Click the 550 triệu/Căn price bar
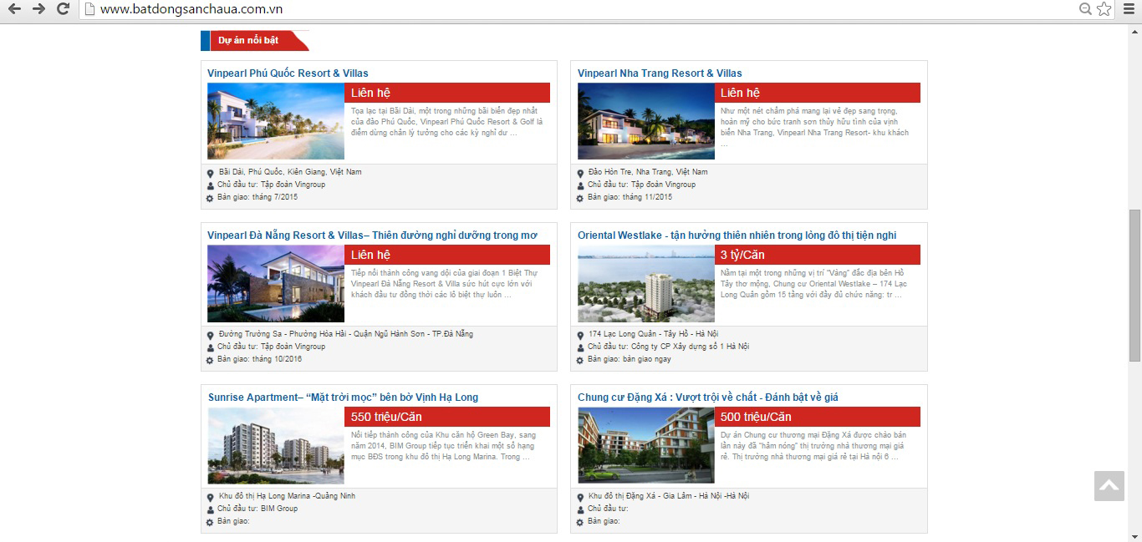Viewport: 1142px width, 542px height. coord(447,417)
